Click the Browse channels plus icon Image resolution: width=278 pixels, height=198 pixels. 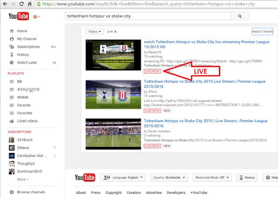click(x=12, y=192)
